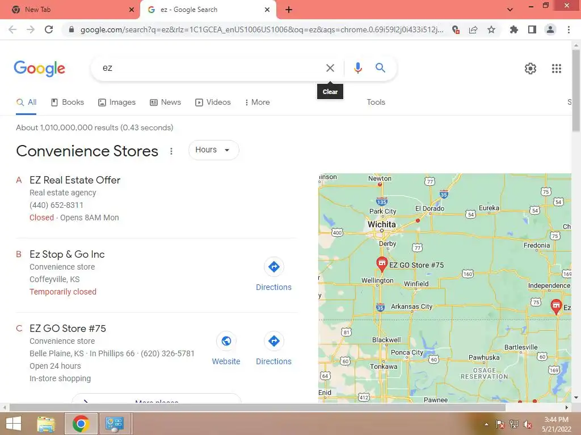Open more options beside Convenience Stores
This screenshot has width=581, height=435.
[x=171, y=151]
